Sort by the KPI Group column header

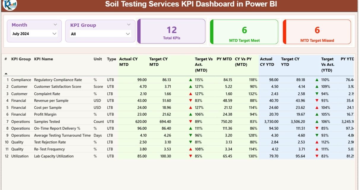[21, 59]
